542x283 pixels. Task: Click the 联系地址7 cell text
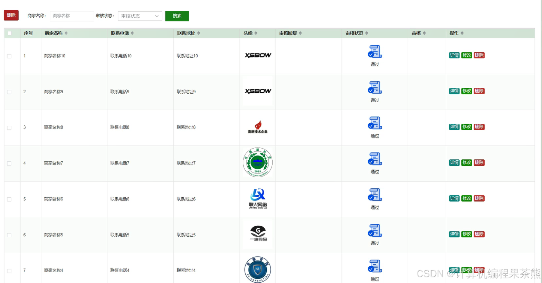pos(186,163)
